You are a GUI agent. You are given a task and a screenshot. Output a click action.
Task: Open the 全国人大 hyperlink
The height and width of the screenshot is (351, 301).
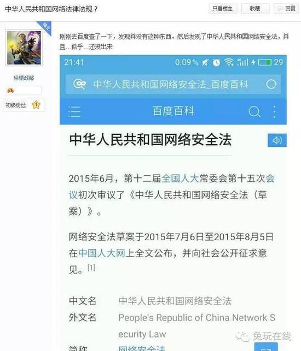(x=180, y=179)
